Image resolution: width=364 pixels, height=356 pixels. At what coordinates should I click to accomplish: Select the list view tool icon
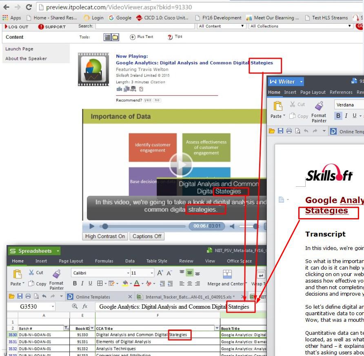pyautogui.click(x=107, y=37)
